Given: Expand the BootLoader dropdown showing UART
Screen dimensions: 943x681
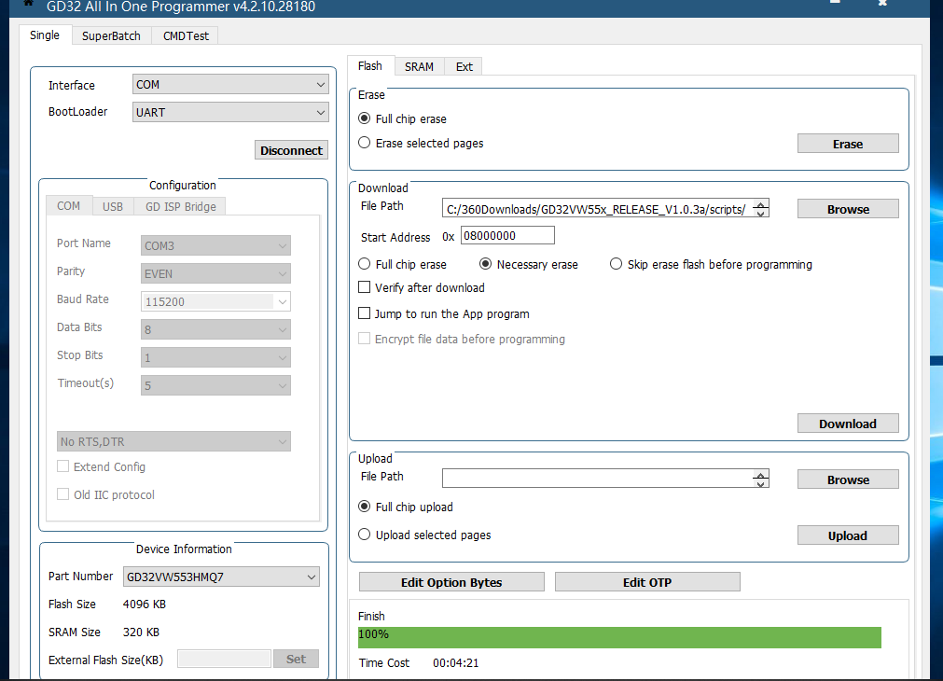Looking at the screenshot, I should [230, 112].
